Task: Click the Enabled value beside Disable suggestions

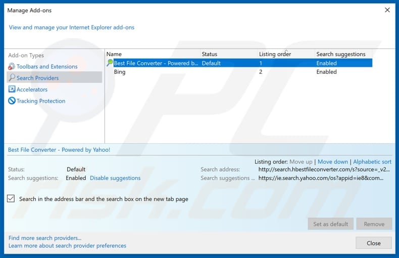Action: point(76,178)
